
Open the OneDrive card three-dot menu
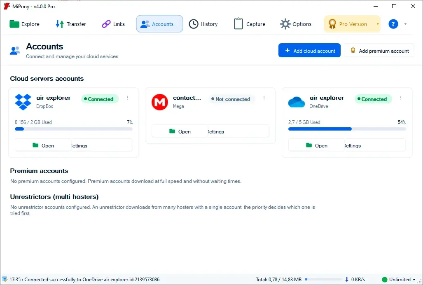pos(401,98)
